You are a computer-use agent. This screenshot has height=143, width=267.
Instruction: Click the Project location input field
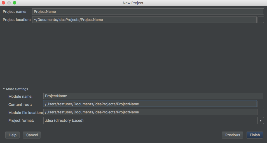(144, 20)
